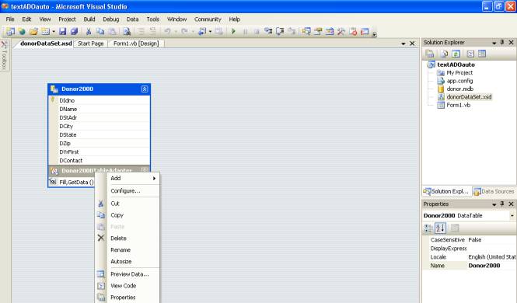Open the active files list dropdown arrow
Image resolution: width=517 pixels, height=303 pixels.
click(x=403, y=44)
